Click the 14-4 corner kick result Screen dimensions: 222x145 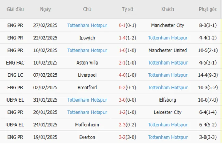pyautogui.click(x=204, y=75)
